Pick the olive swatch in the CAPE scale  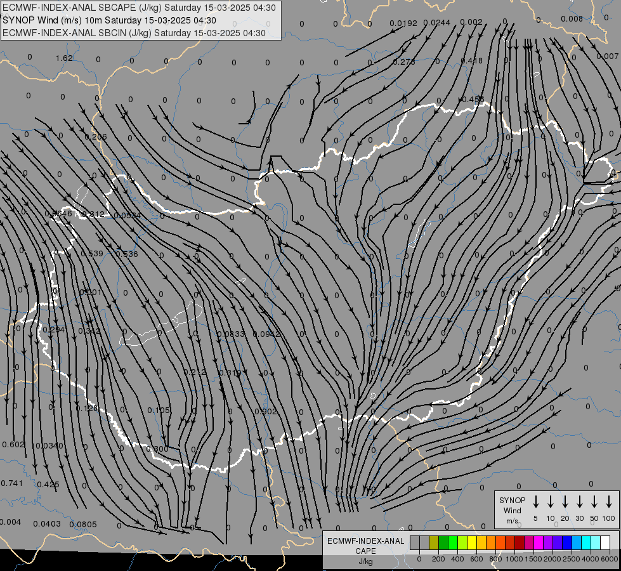[x=434, y=542]
